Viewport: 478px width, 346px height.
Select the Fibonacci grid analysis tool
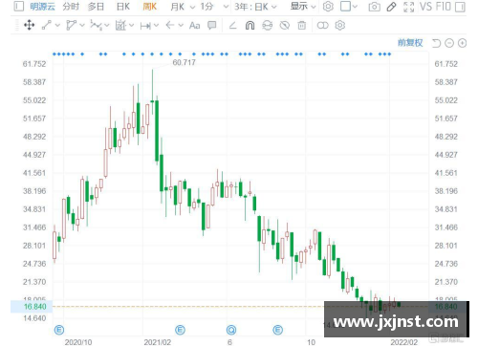pos(120,25)
